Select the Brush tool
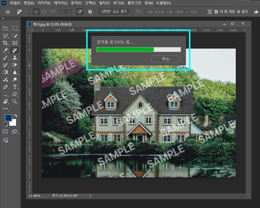The height and width of the screenshot is (208, 260). [x=5, y=58]
